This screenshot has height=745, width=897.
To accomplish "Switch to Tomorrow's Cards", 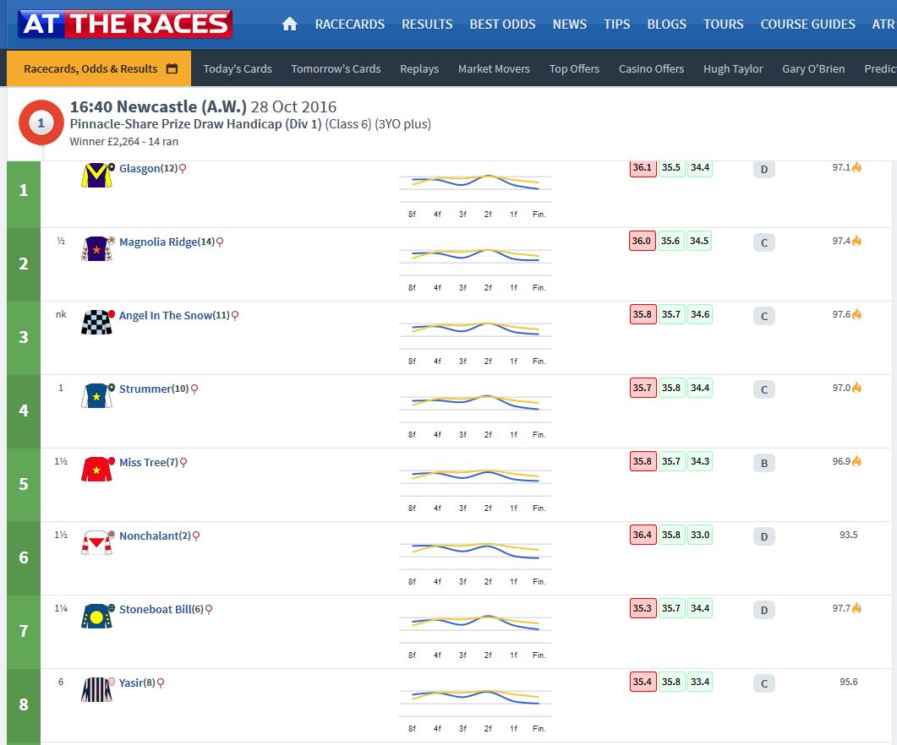I will coord(336,68).
